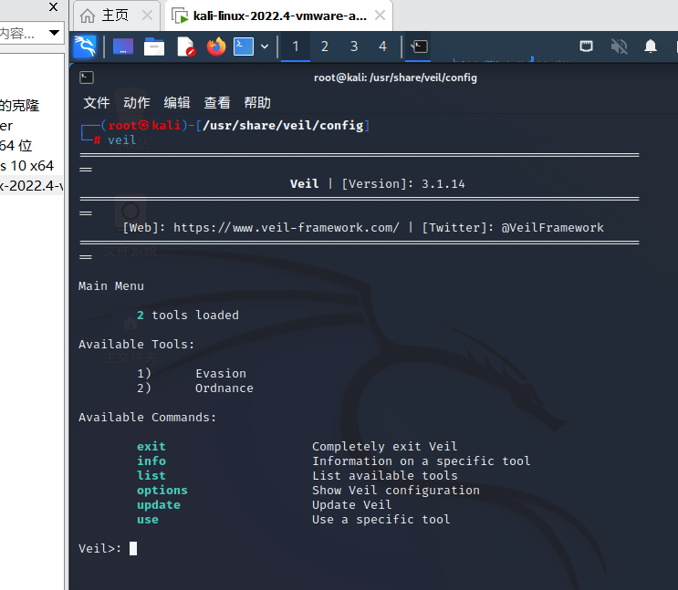
Task: Open the file manager panel icon
Action: (154, 47)
